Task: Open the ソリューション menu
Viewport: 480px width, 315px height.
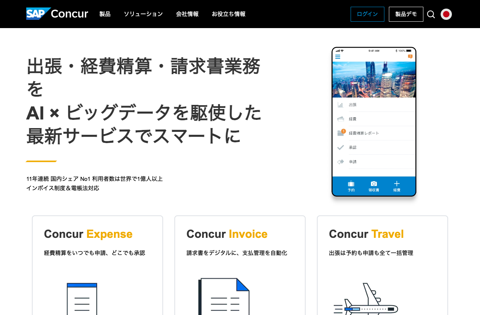Action: [x=144, y=14]
